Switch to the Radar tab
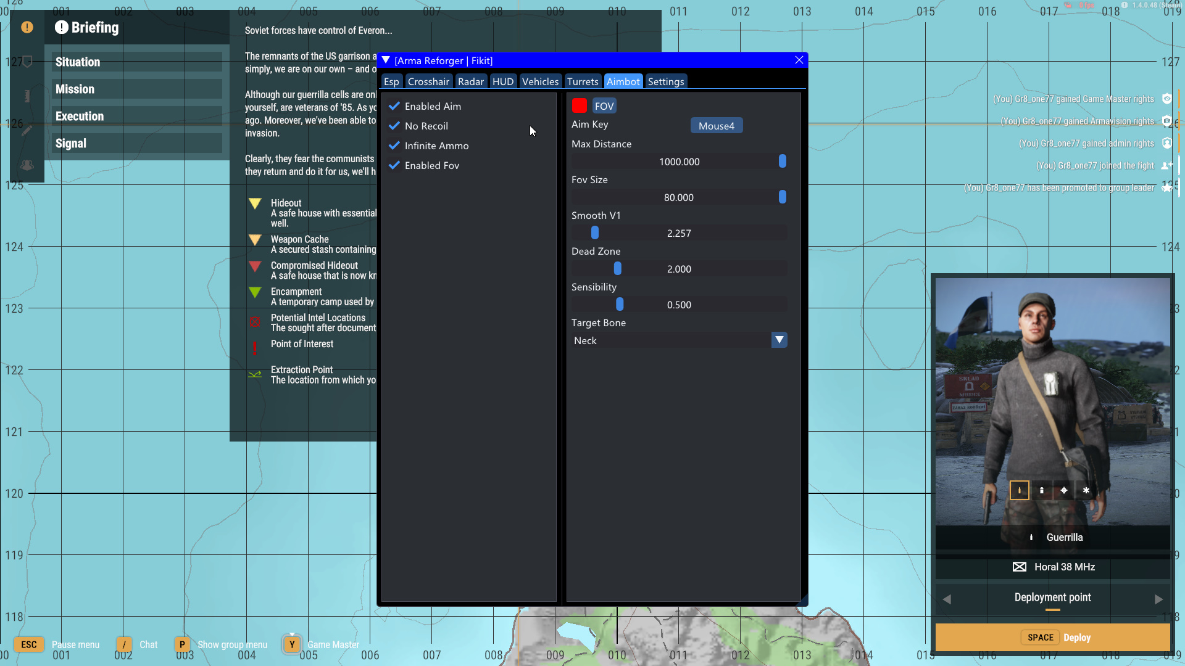This screenshot has height=666, width=1185. point(470,81)
